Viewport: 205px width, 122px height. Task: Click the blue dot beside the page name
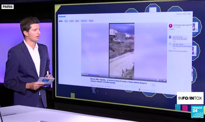click(x=191, y=25)
